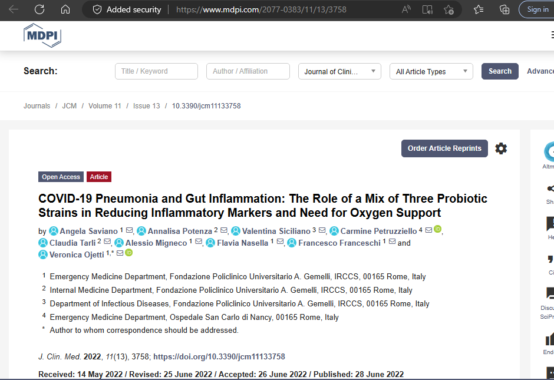
Task: Open the Favorites list icon
Action: pyautogui.click(x=479, y=9)
